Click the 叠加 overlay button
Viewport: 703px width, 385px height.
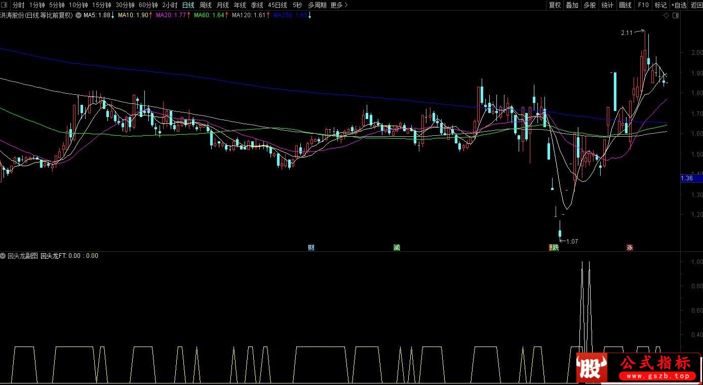coord(572,5)
